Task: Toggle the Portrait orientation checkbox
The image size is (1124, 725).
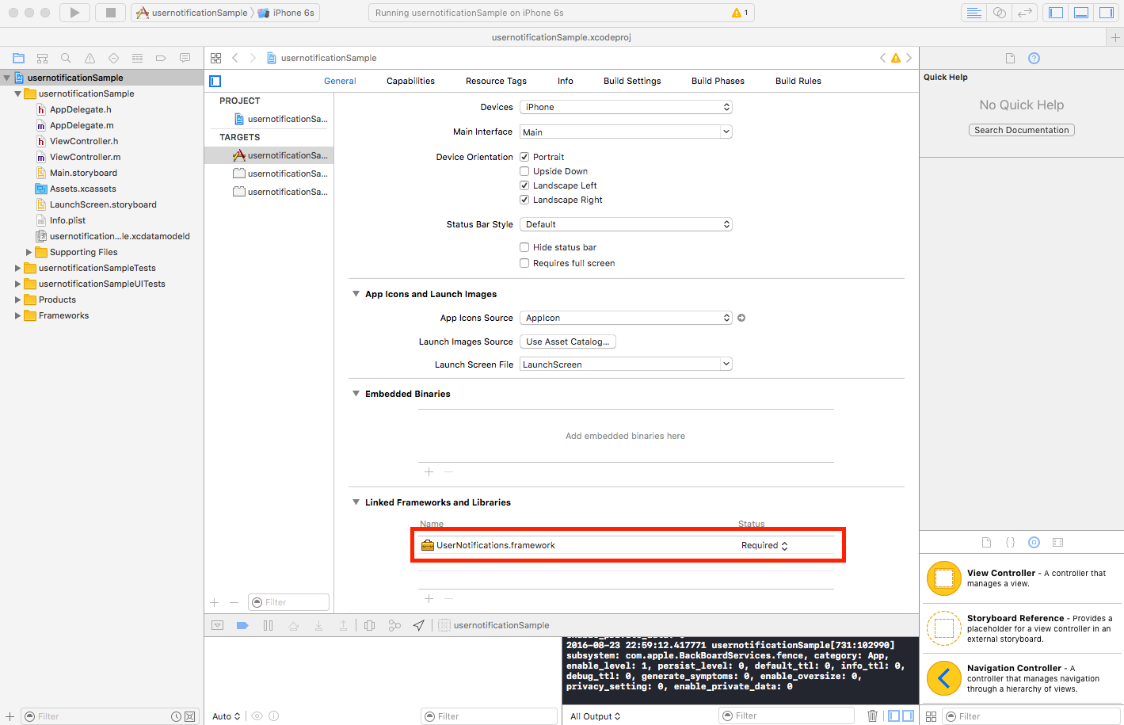Action: click(x=524, y=157)
